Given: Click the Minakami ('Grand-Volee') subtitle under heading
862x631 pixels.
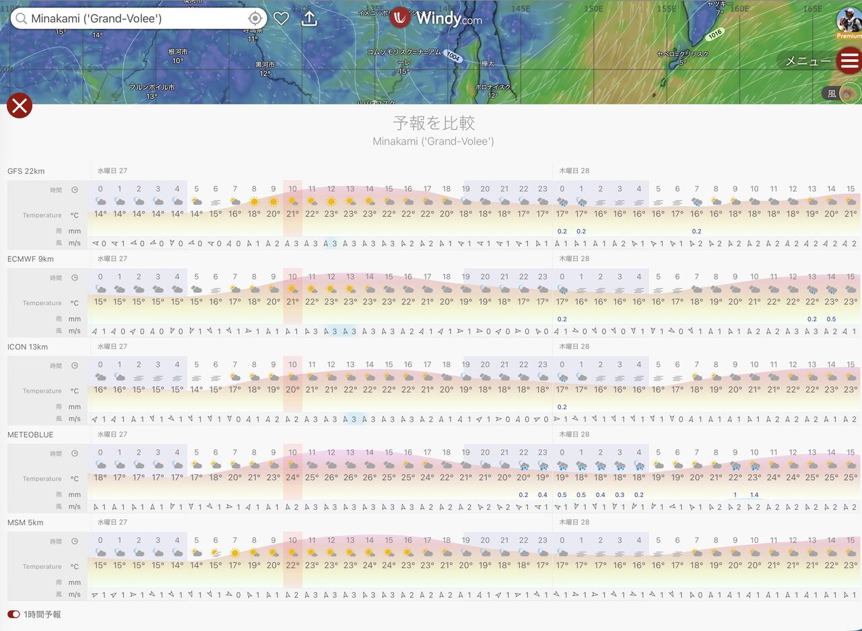Looking at the screenshot, I should [x=434, y=141].
